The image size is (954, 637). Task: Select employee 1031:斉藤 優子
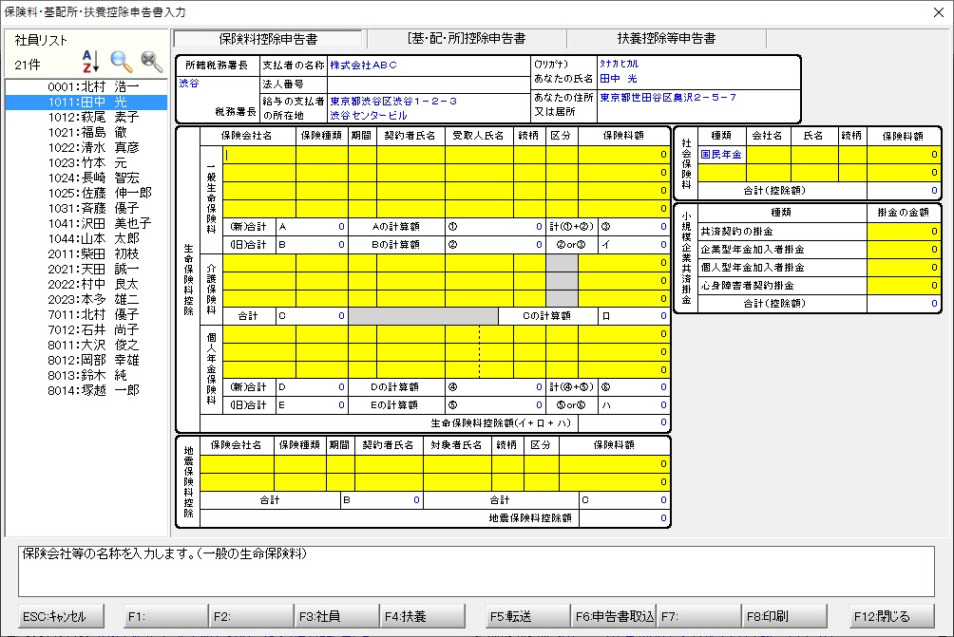(86, 209)
